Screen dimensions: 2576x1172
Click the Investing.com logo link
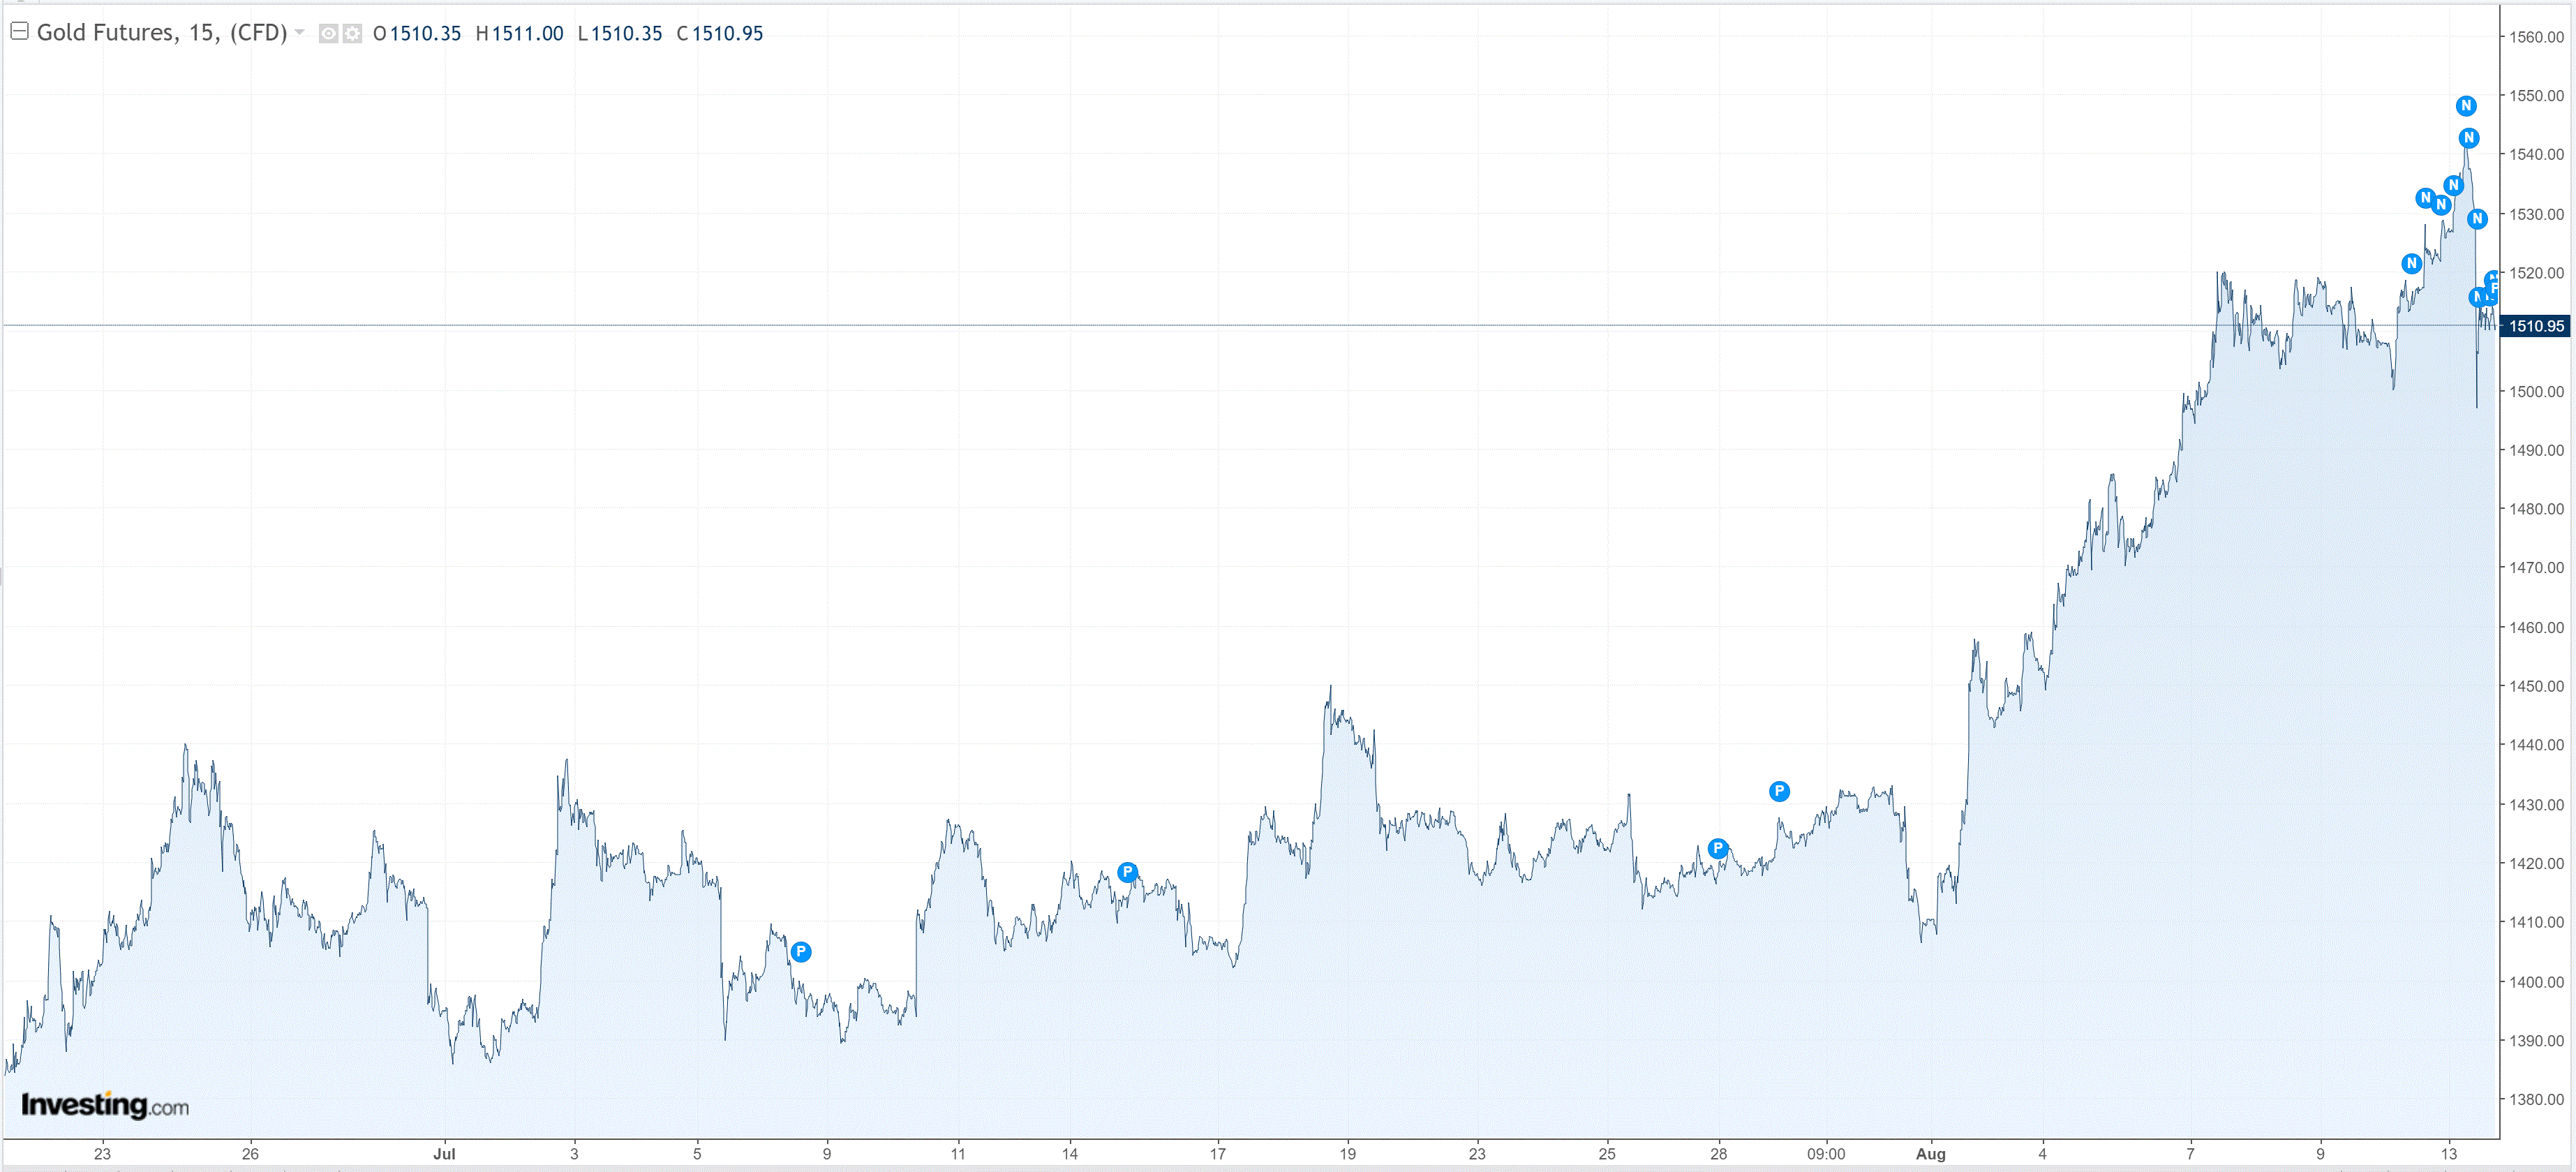pos(105,1105)
